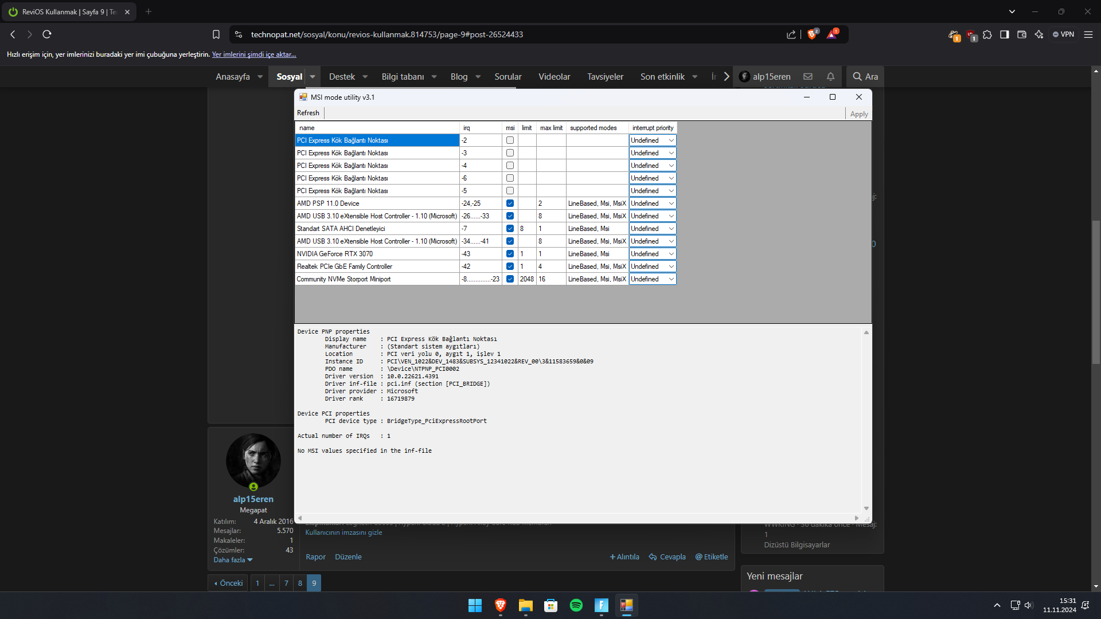Uncheck MSI for Realtek PCIe GbE controller

coord(510,267)
